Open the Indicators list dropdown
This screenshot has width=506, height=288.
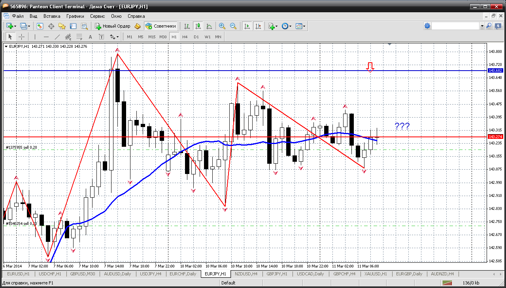(273, 26)
